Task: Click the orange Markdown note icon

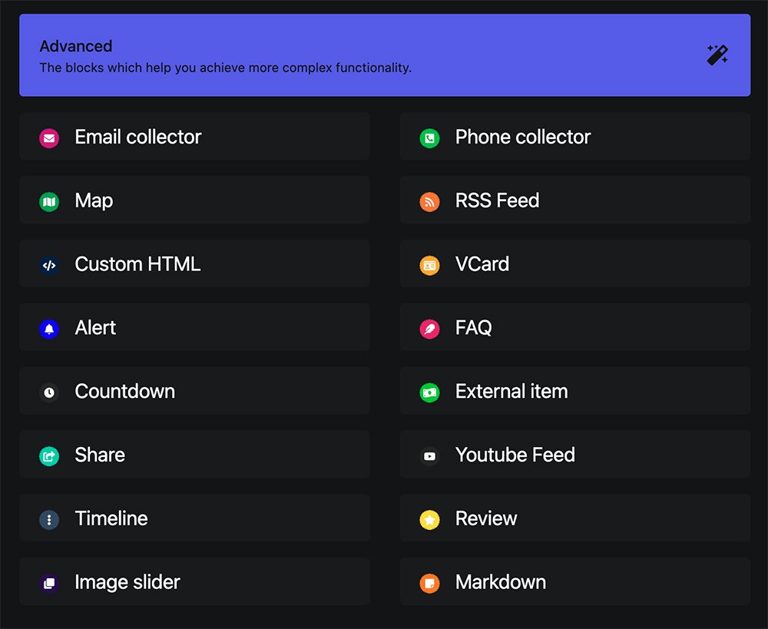Action: [x=429, y=584]
